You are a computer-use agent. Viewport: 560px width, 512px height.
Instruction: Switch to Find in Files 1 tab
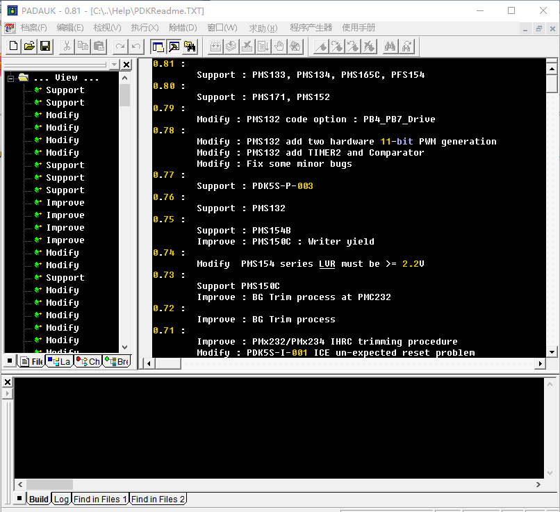pyautogui.click(x=101, y=499)
